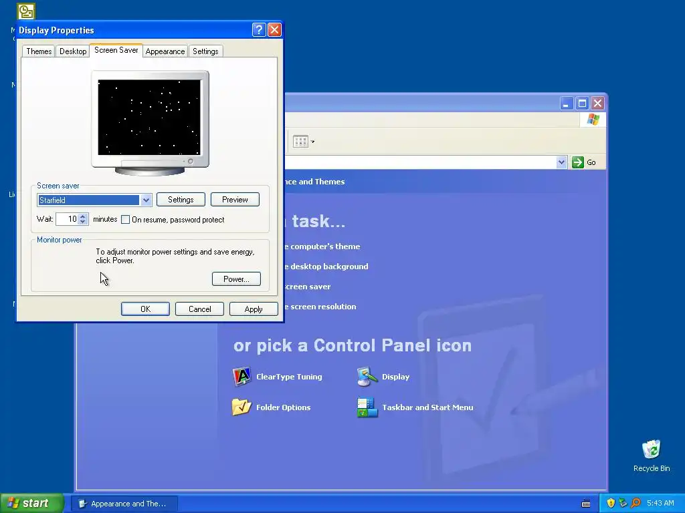The height and width of the screenshot is (513, 685).
Task: Click the Preview button
Action: coord(235,199)
